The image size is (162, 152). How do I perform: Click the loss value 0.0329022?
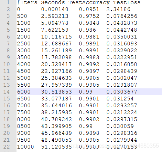point(122,51)
